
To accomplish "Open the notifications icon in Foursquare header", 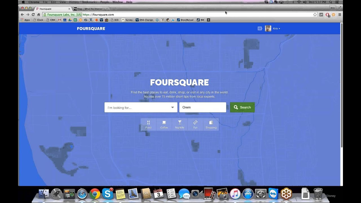I will coord(260,28).
